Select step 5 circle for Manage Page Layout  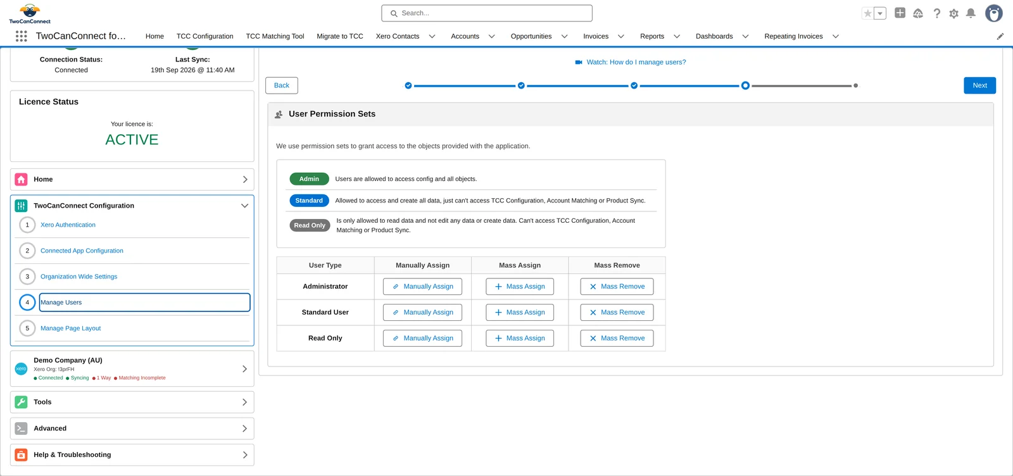pos(27,329)
